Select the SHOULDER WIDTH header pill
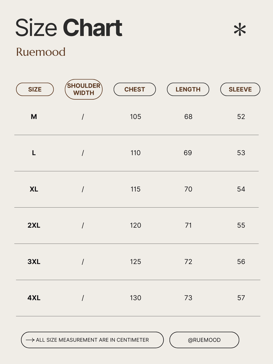 [84, 89]
